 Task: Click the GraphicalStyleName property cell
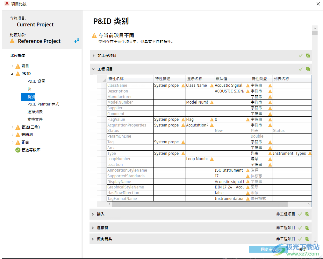130,187
